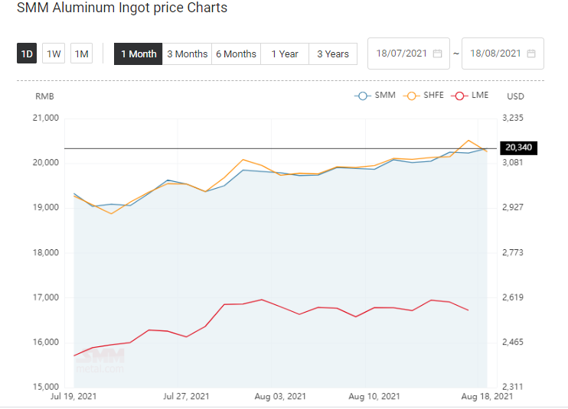
Task: Click the Aug 18, 2021 axis label
Action: (487, 396)
